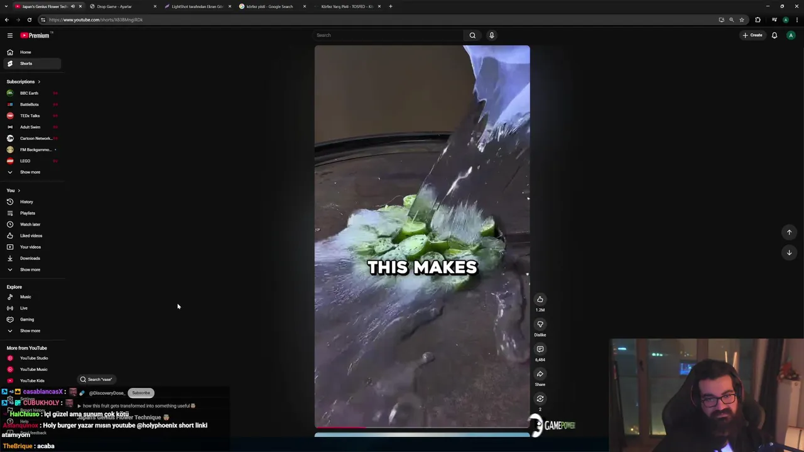
Task: Open YouTube Music
Action: [31, 369]
